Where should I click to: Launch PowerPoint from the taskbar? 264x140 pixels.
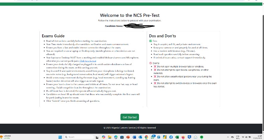pyautogui.click(x=128, y=137)
